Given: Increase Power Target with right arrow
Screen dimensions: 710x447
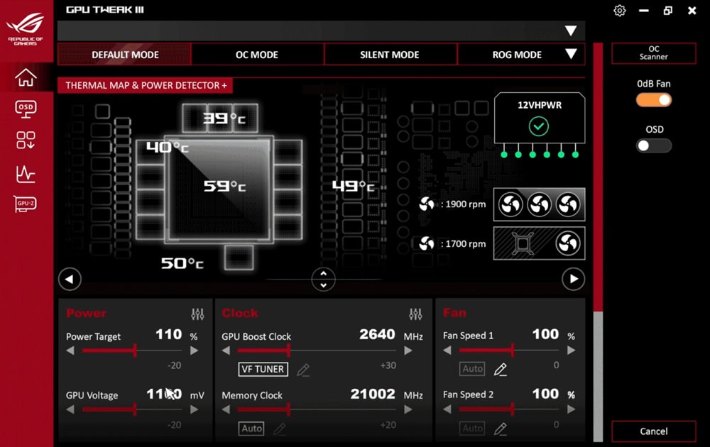Looking at the screenshot, I should point(194,351).
